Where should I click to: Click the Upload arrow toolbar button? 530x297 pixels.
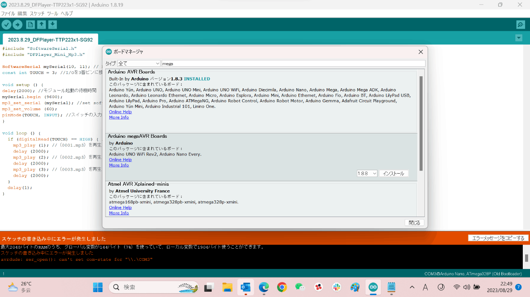tap(17, 25)
